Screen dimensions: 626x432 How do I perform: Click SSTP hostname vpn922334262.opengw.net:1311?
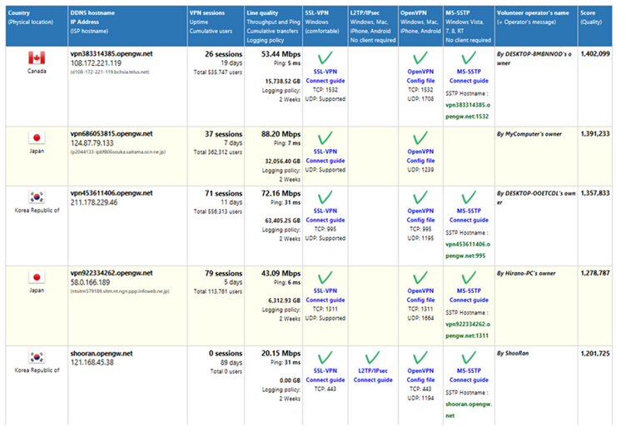tap(468, 330)
